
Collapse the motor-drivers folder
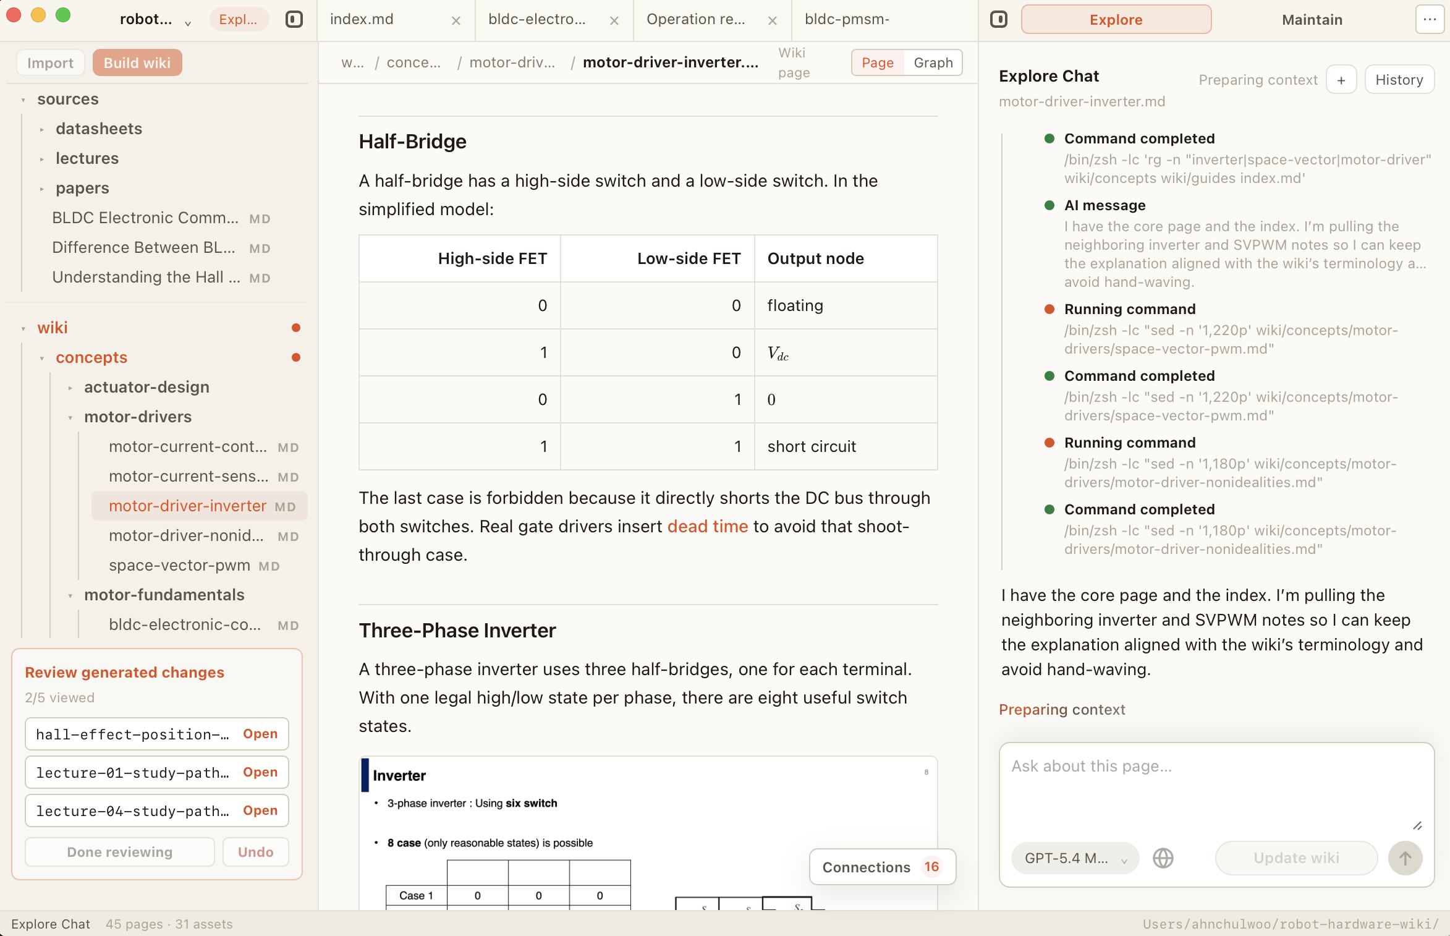70,417
